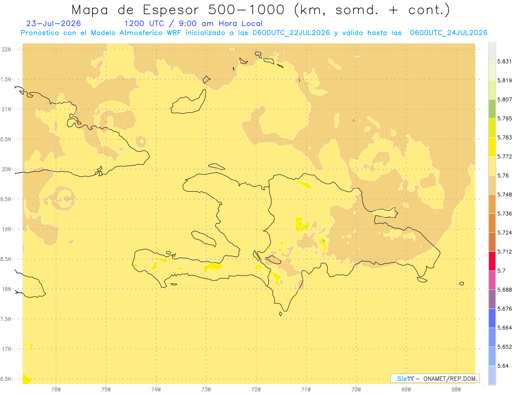
Task: Click the longitude label 70W
Action: click(356, 389)
